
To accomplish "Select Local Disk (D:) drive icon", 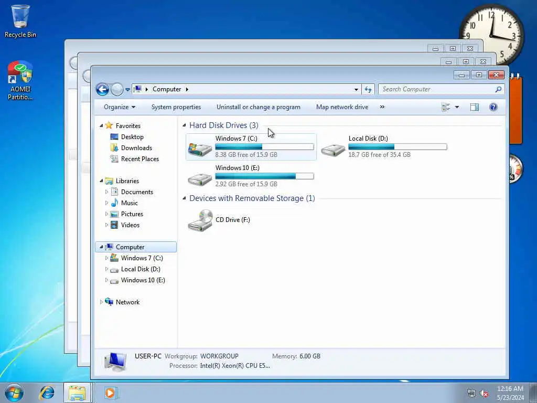I will [x=333, y=150].
